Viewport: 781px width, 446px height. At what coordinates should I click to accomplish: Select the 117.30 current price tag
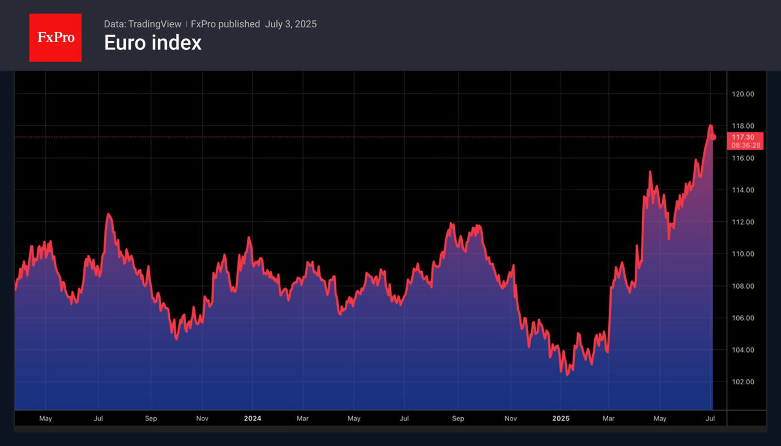[743, 138]
